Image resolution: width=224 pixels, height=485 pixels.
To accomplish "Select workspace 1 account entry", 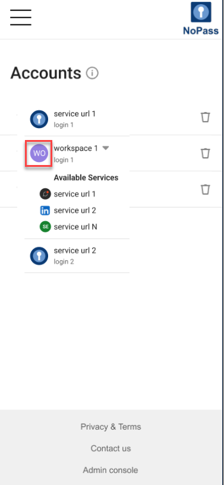I will pyautogui.click(x=77, y=153).
